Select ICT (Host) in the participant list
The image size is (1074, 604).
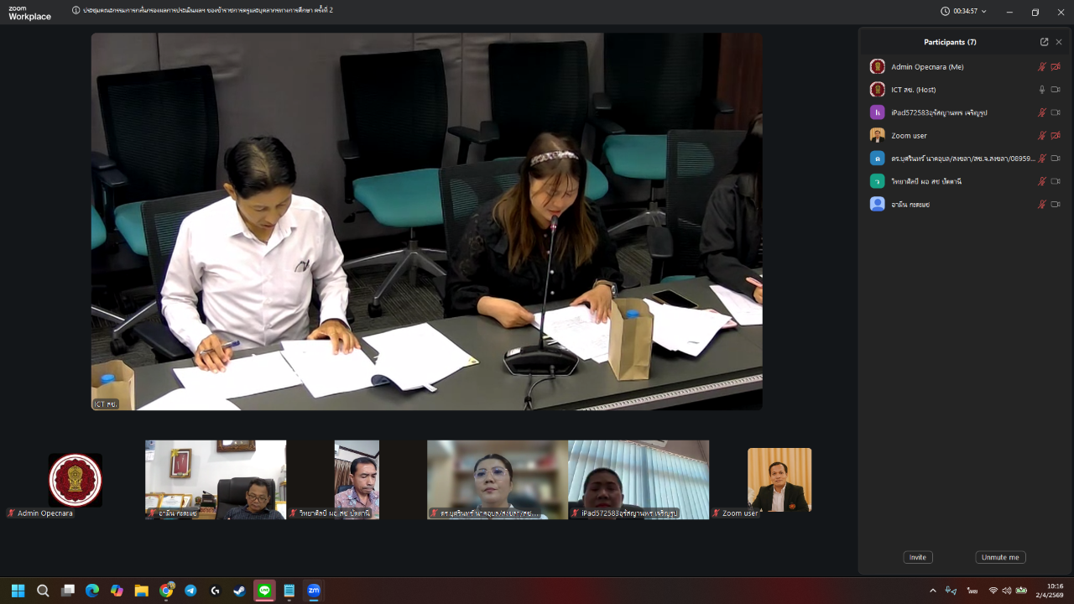click(x=913, y=90)
